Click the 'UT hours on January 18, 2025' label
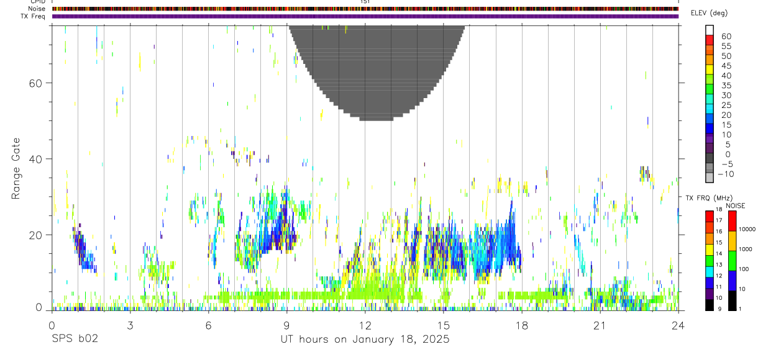Image resolution: width=763 pixels, height=352 pixels. click(x=365, y=340)
